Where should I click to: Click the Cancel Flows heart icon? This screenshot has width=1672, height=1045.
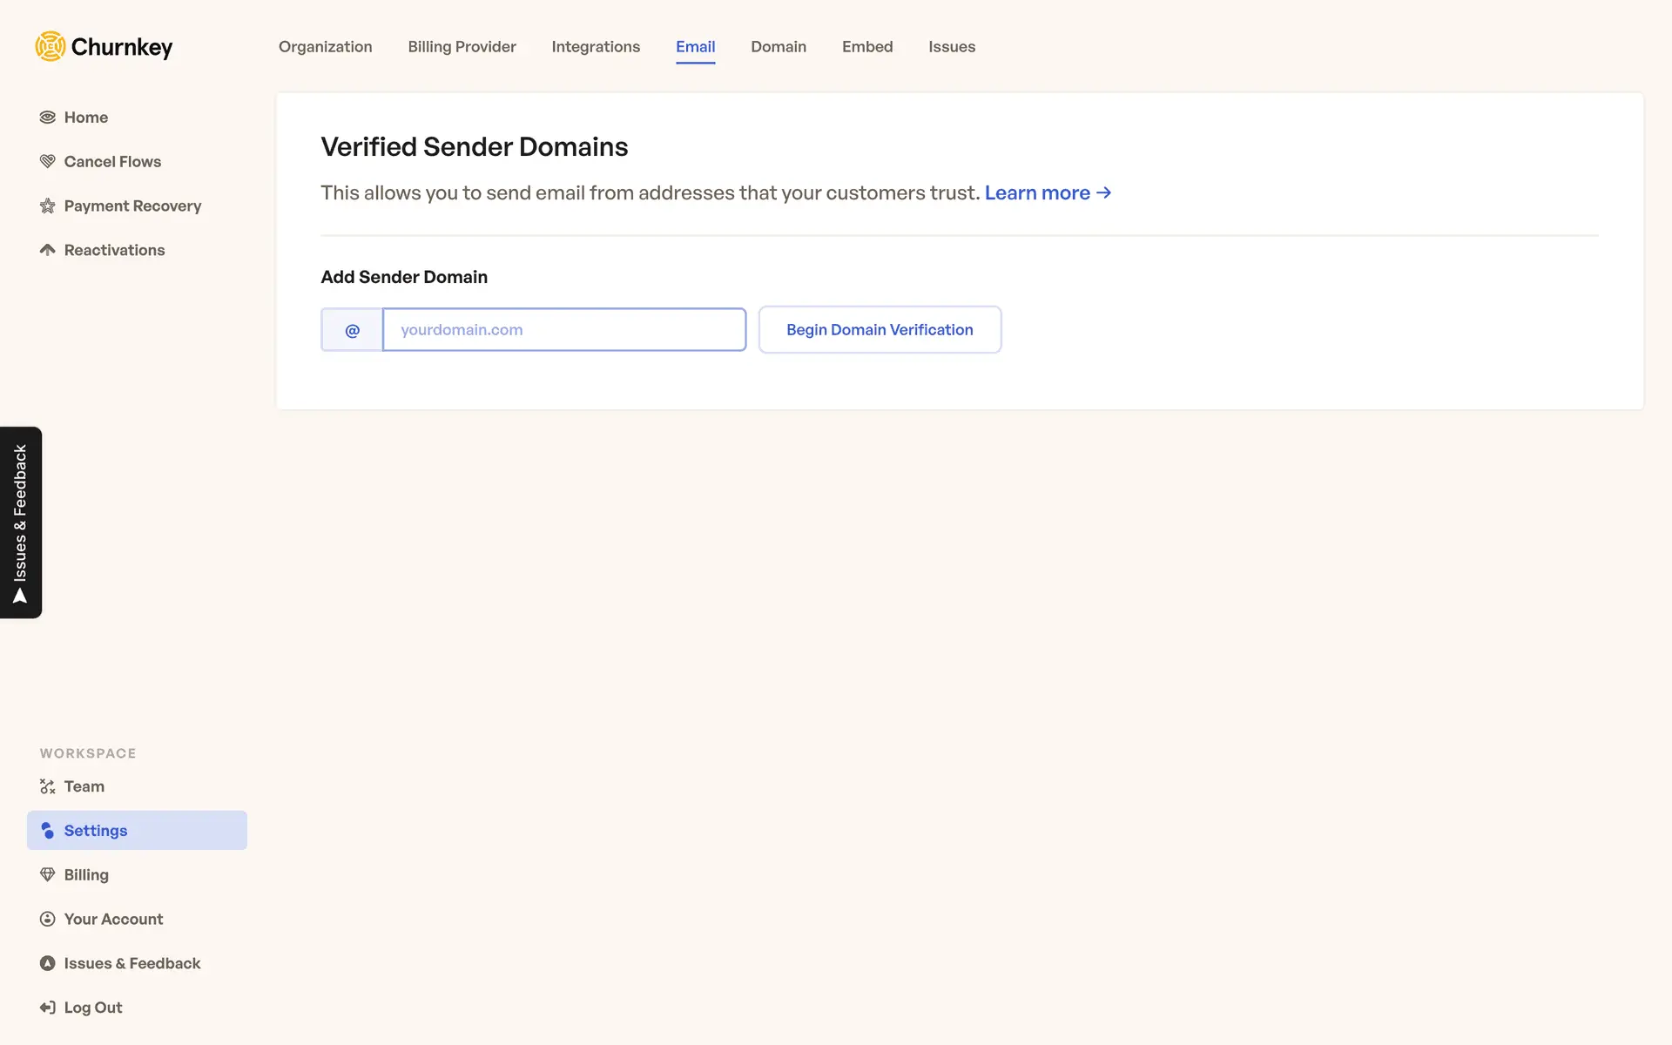tap(47, 162)
